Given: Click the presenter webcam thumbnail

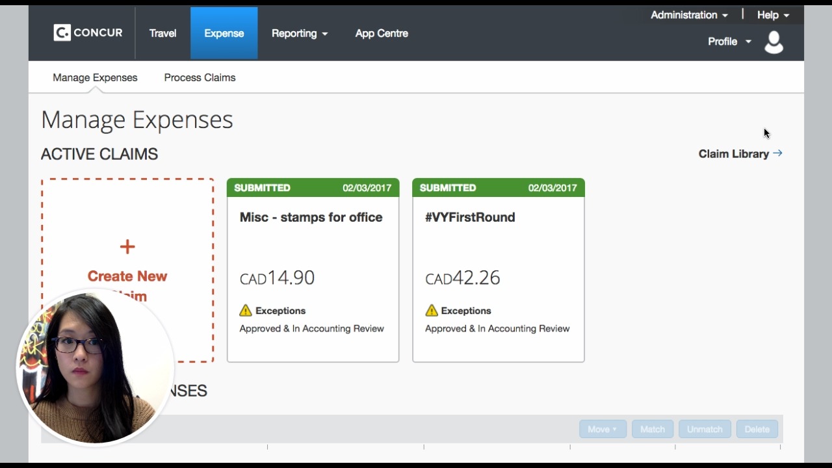Looking at the screenshot, I should coord(95,367).
